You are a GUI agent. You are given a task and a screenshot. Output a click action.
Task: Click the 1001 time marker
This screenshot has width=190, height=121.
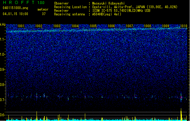point(21,26)
